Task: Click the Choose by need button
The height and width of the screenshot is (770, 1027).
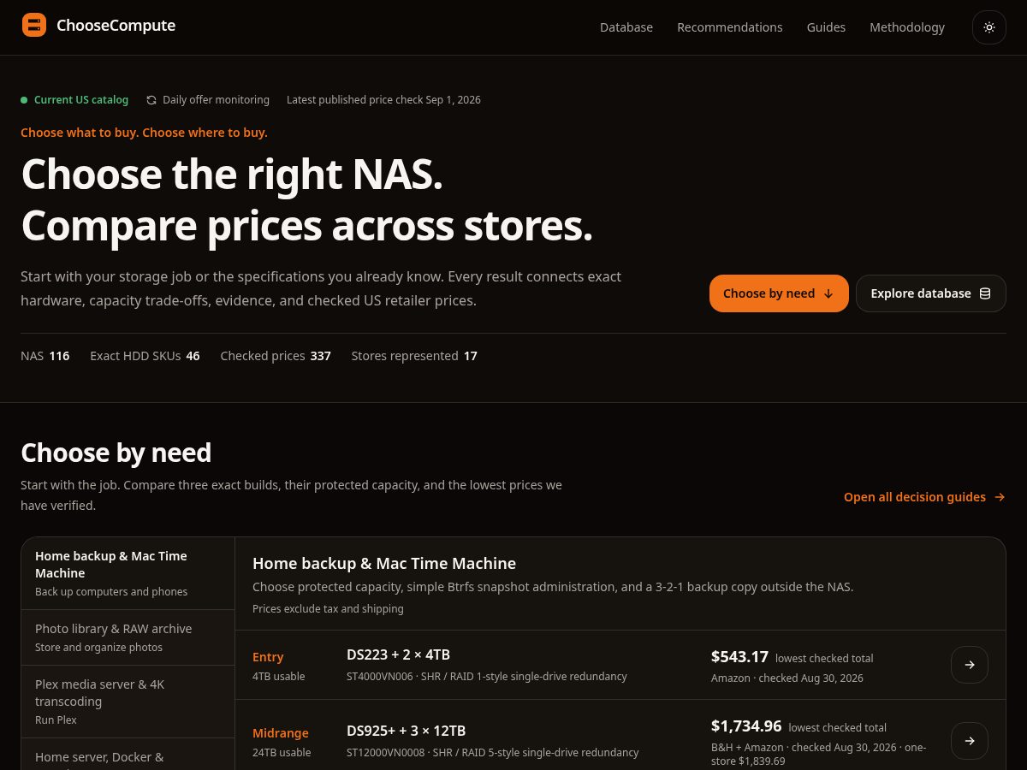Action: 779,293
